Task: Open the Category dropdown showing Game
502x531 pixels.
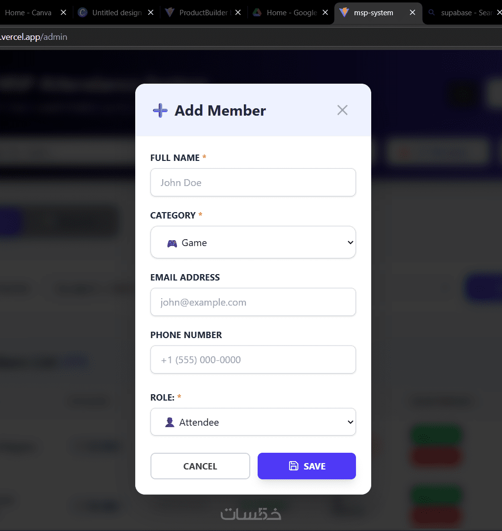Action: [253, 242]
